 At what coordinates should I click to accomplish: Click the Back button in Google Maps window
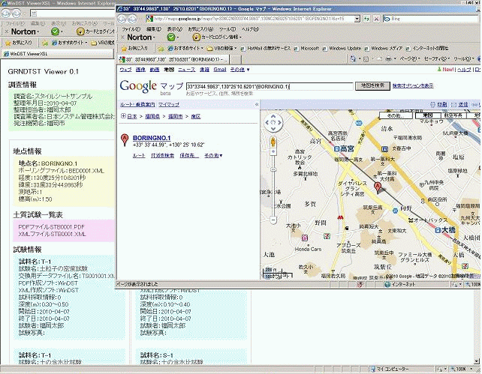(x=122, y=19)
